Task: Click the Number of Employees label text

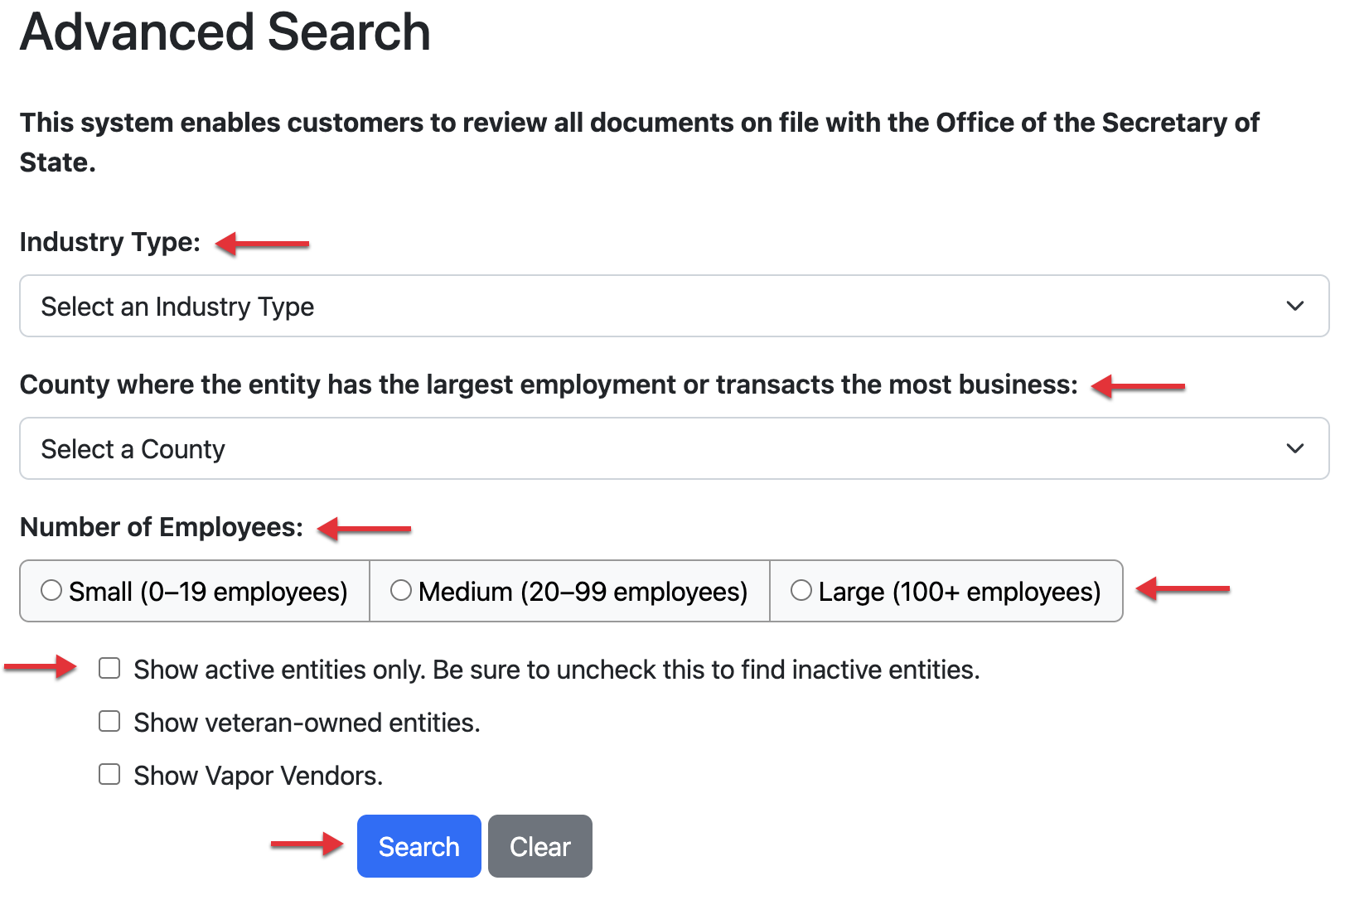Action: pyautogui.click(x=162, y=527)
